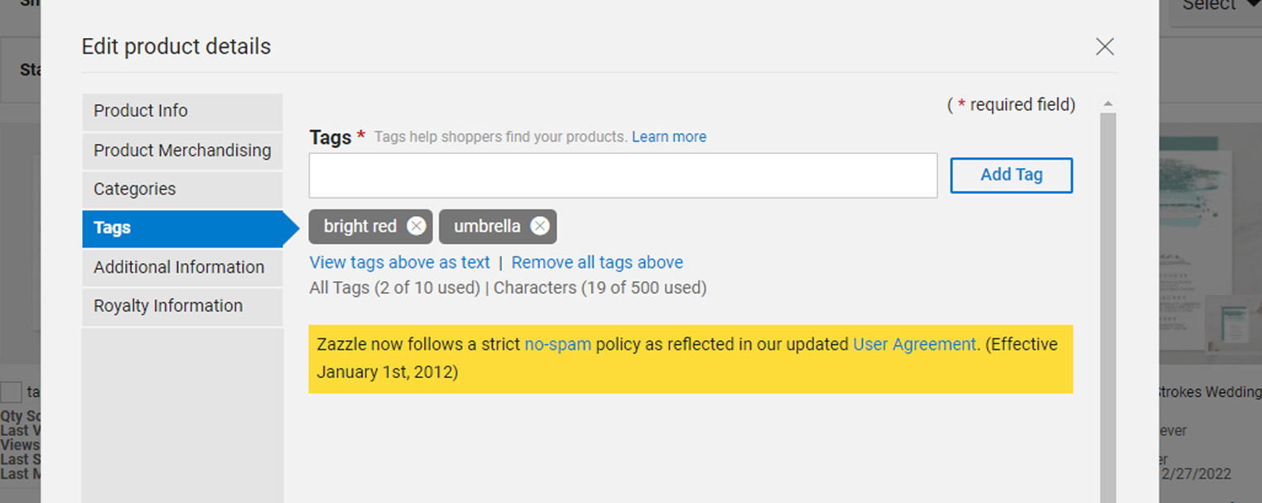Select the Tags tab
The width and height of the screenshot is (1262, 503).
coord(182,228)
